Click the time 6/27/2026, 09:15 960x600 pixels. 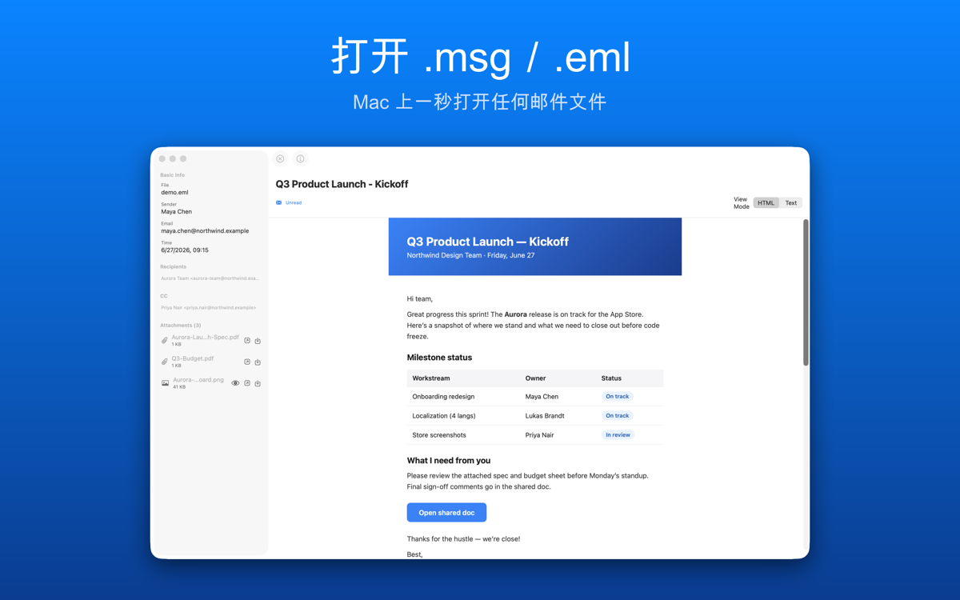click(185, 250)
